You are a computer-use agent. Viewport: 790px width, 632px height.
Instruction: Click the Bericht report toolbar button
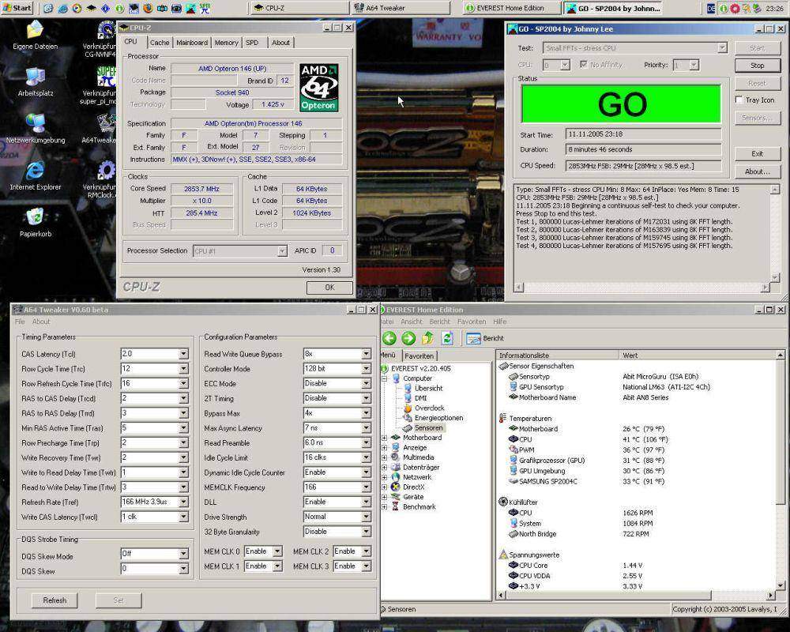click(x=484, y=338)
